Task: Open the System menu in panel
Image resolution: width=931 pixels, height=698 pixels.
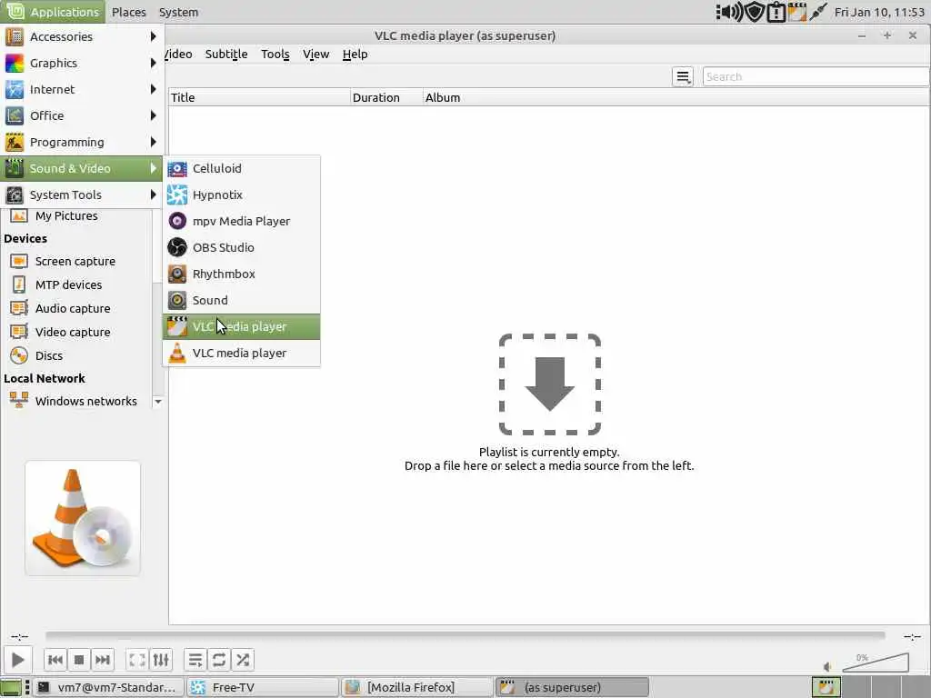Action: [x=178, y=12]
